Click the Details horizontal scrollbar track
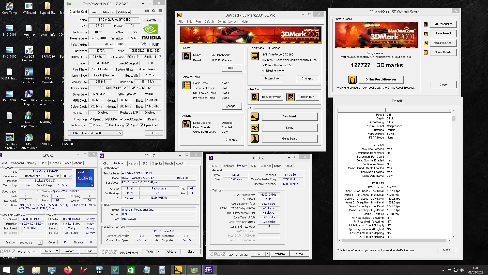488x275 pixels. click(394, 241)
